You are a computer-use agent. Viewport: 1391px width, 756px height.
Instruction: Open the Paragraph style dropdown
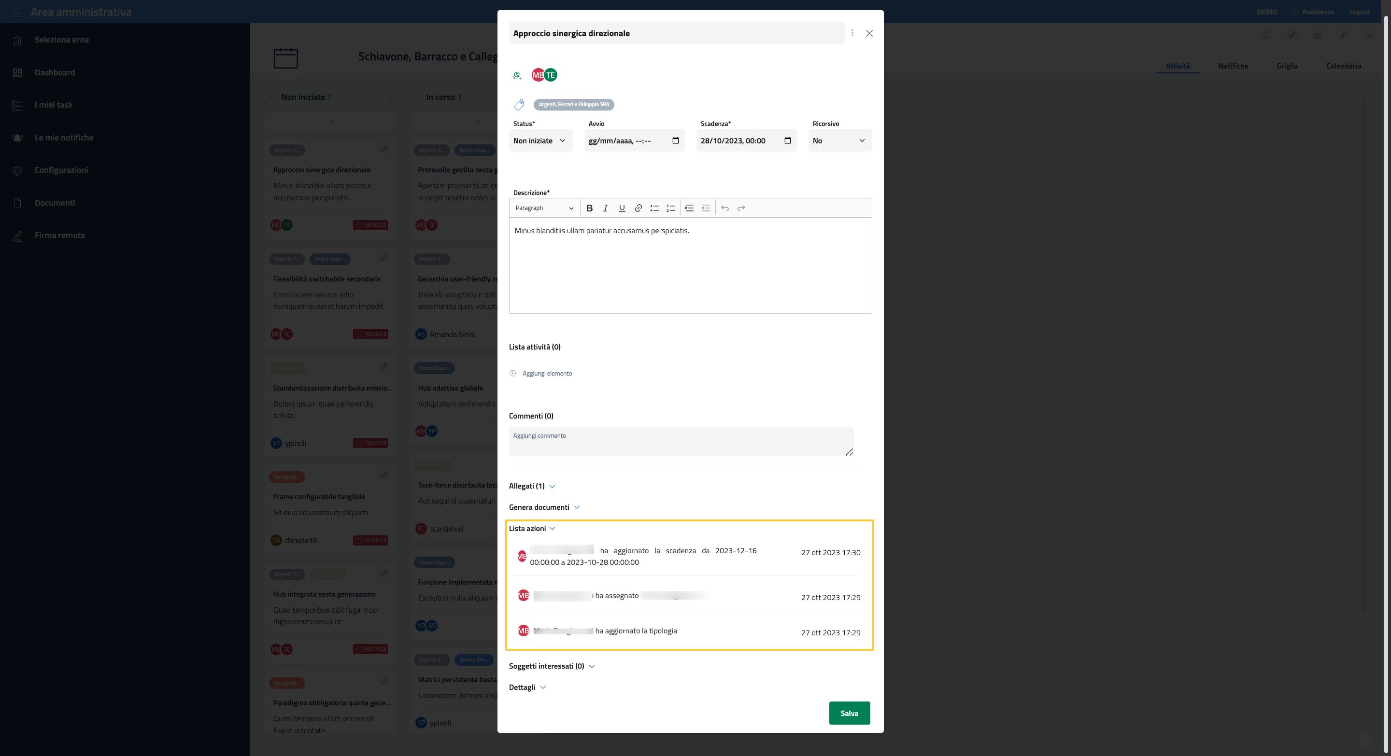[x=544, y=208]
